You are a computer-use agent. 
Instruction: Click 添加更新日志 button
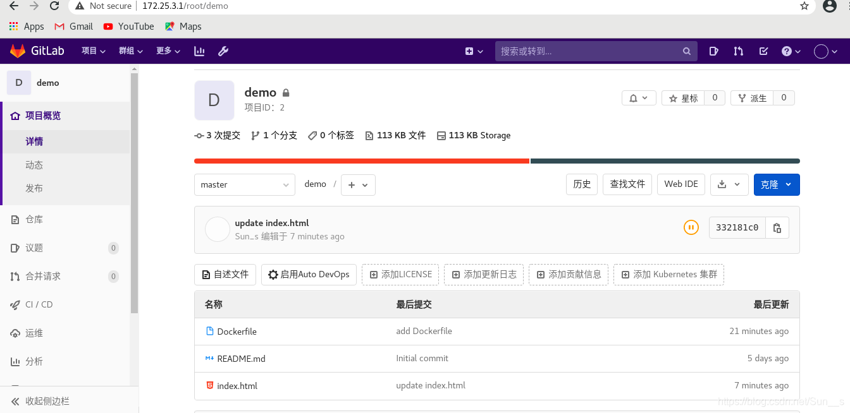tap(484, 275)
